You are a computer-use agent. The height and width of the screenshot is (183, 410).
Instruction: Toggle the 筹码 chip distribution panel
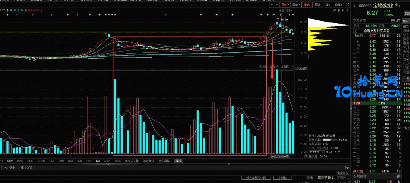point(307,5)
